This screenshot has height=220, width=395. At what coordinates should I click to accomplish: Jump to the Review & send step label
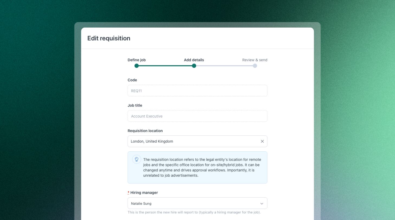click(x=255, y=60)
